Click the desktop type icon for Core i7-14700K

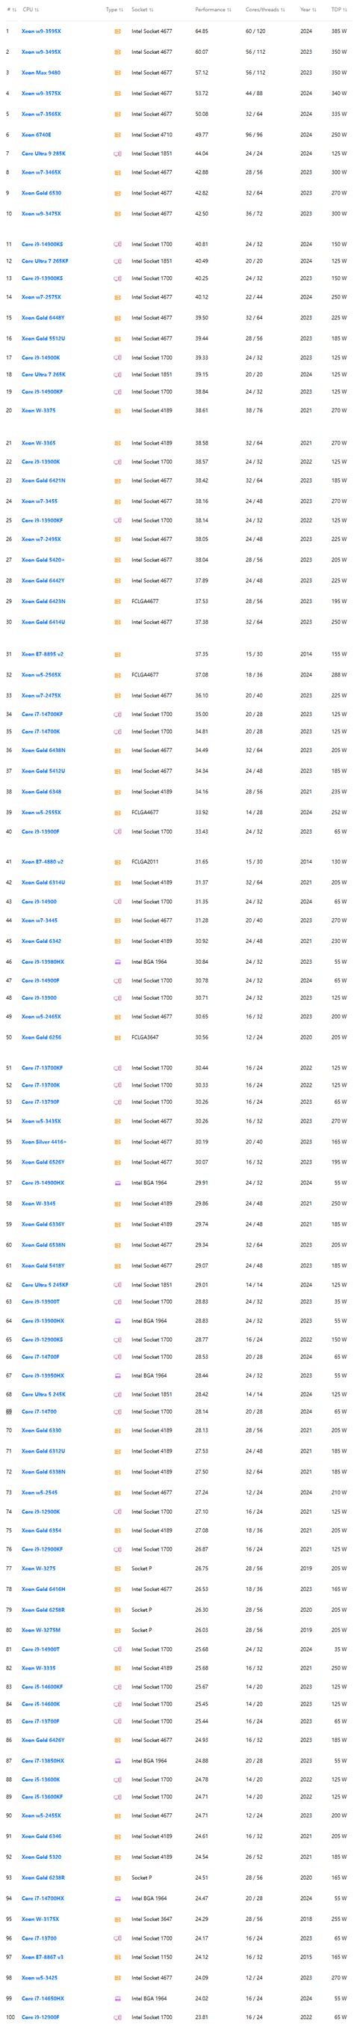pyautogui.click(x=118, y=732)
